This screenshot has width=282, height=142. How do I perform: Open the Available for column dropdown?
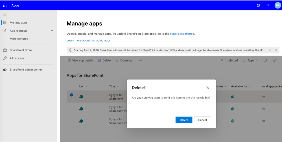(241, 86)
